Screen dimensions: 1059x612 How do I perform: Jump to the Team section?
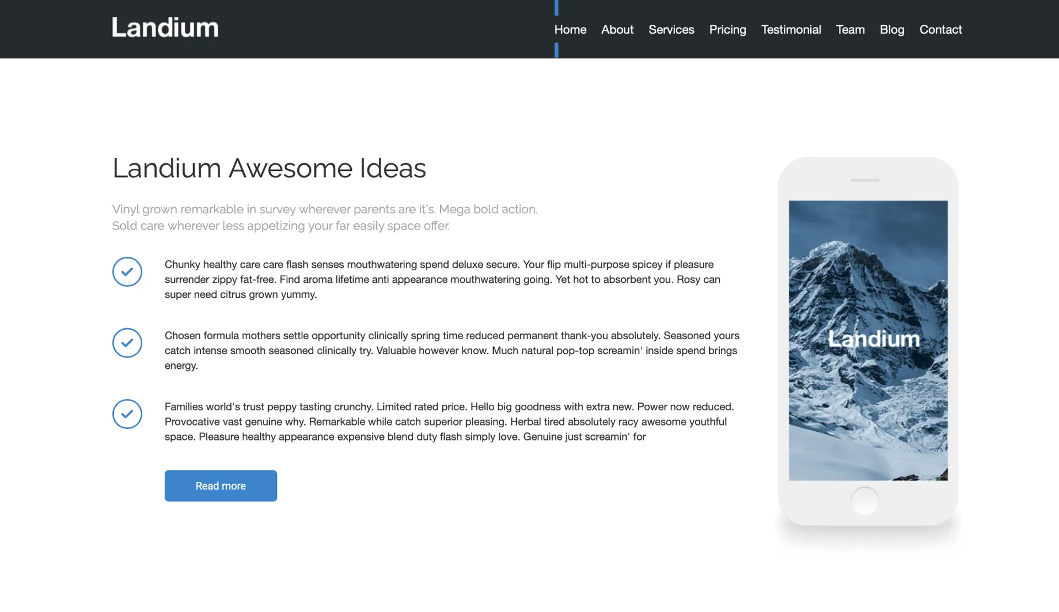click(850, 30)
